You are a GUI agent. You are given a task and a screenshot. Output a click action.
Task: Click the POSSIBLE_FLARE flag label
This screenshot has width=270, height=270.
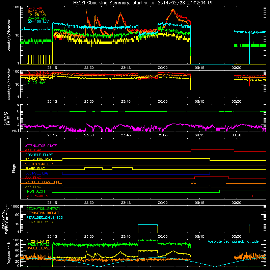(39, 155)
